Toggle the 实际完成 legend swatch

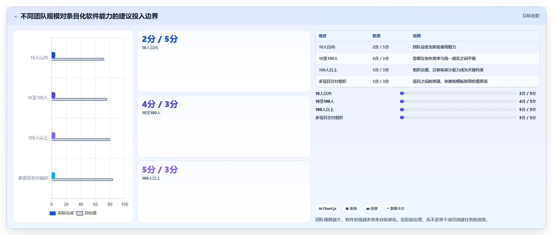53,213
